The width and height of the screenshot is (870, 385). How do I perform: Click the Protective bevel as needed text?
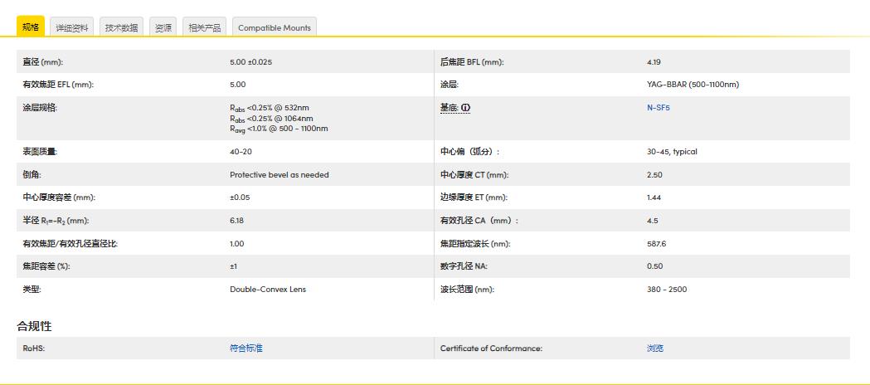tap(279, 175)
